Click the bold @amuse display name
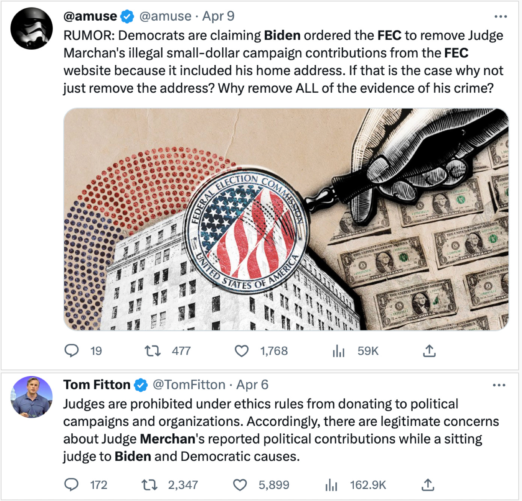Screen dimensions: 522x501 (x=90, y=16)
